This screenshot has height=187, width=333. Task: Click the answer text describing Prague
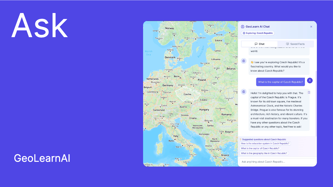point(279,110)
